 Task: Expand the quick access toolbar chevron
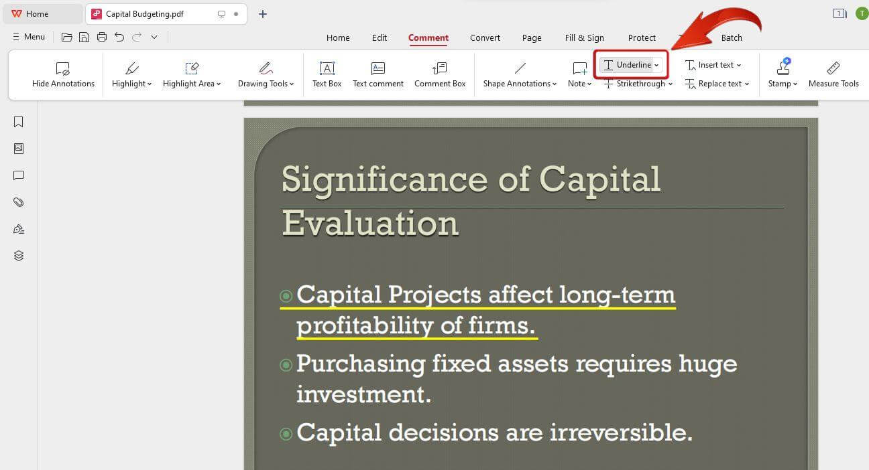click(154, 37)
